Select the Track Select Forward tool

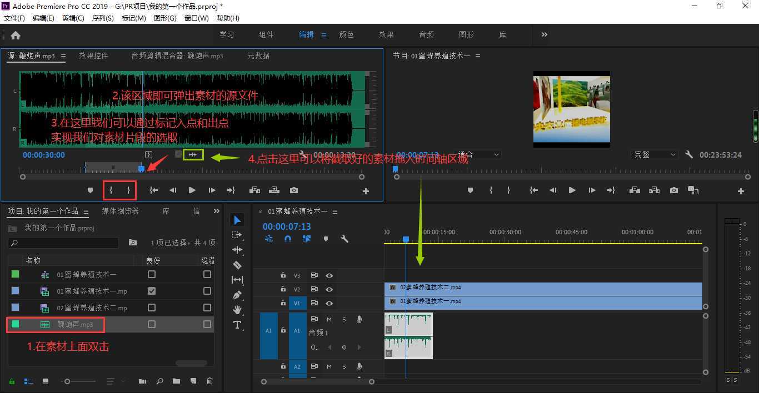237,235
